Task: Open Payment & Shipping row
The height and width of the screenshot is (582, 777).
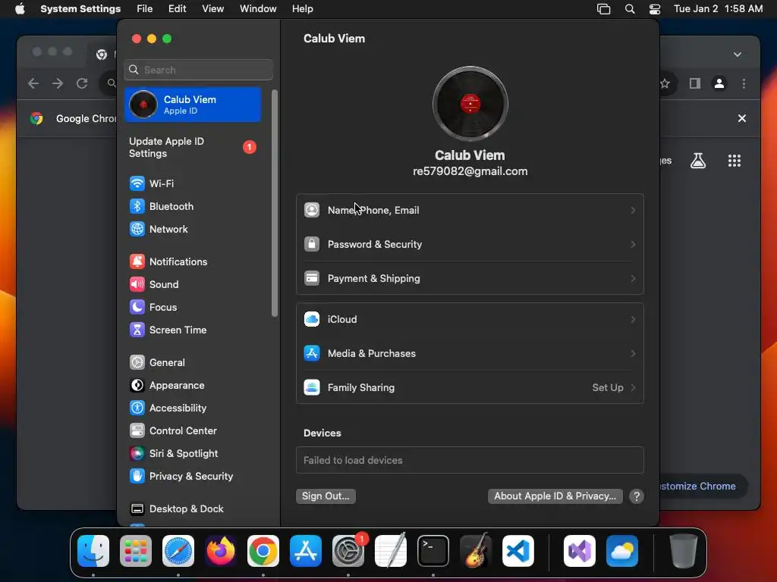Action: (470, 279)
